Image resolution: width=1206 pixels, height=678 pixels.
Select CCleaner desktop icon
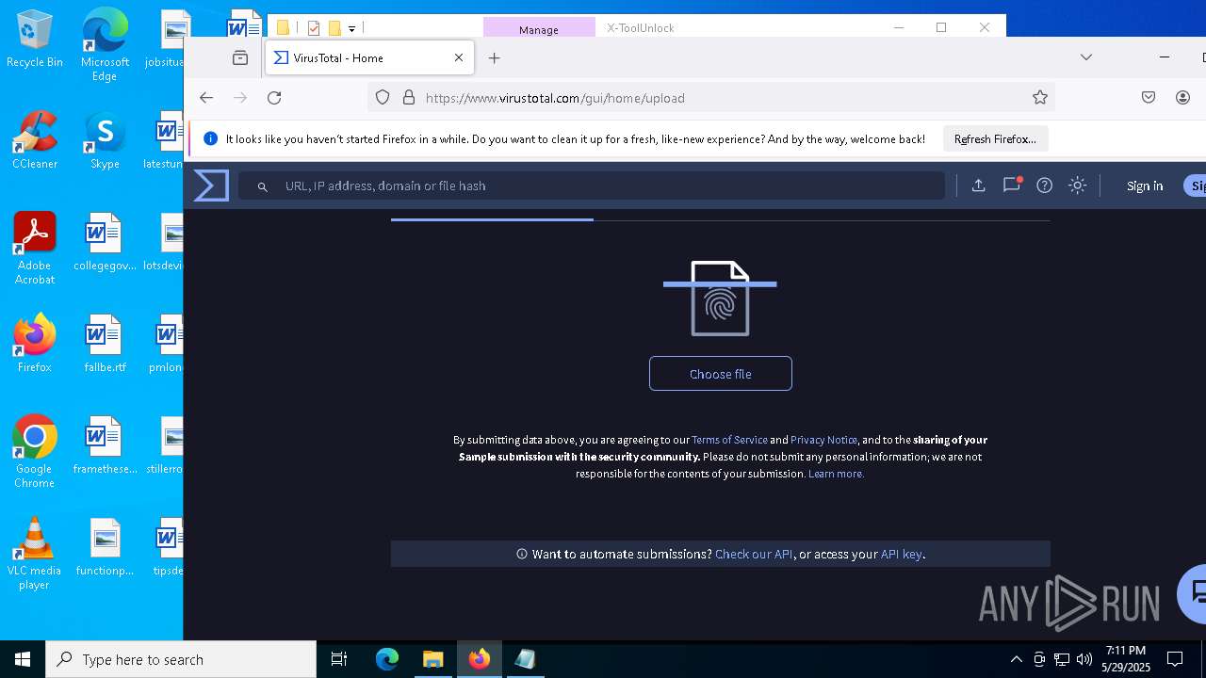[35, 140]
